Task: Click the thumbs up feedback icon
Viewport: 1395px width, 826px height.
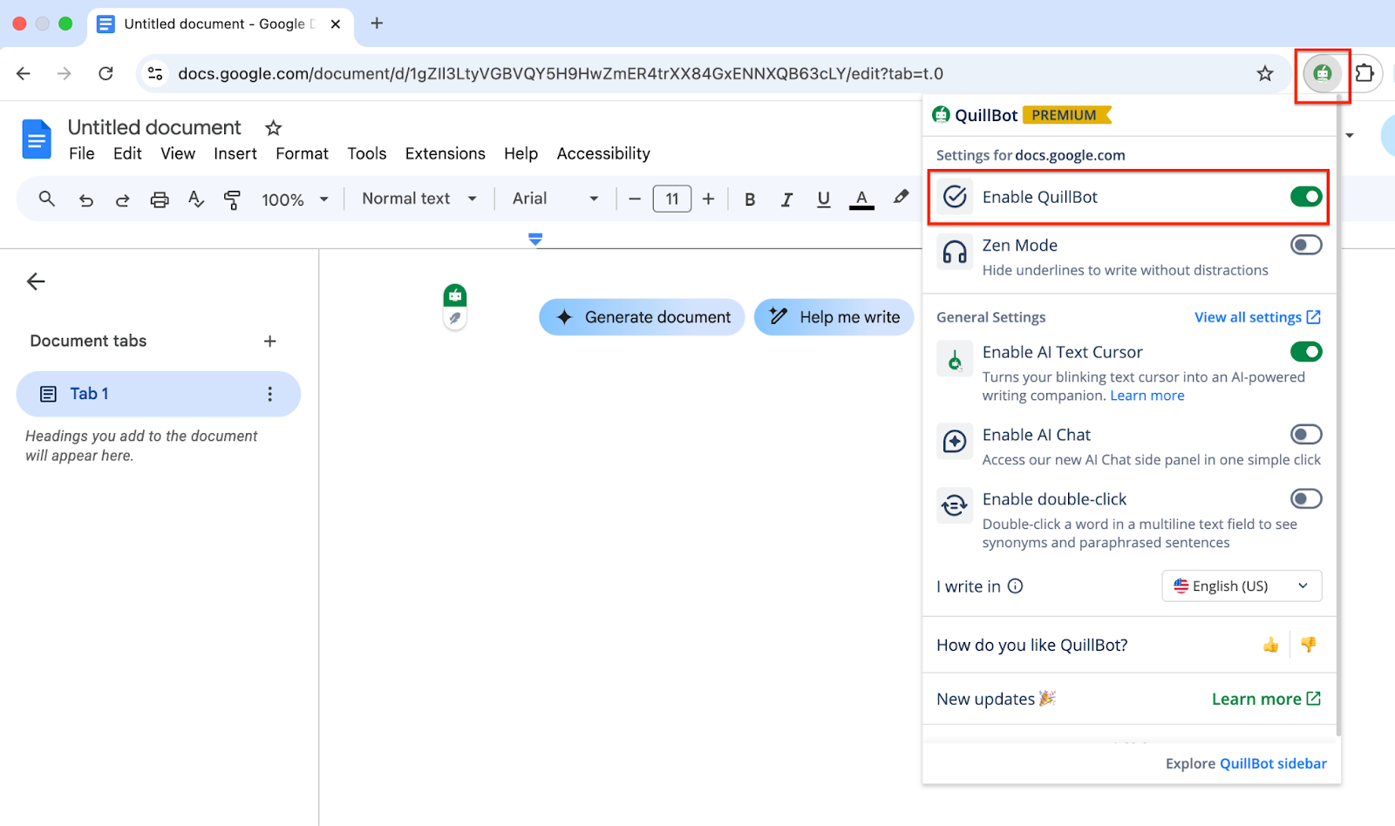Action: click(x=1270, y=645)
